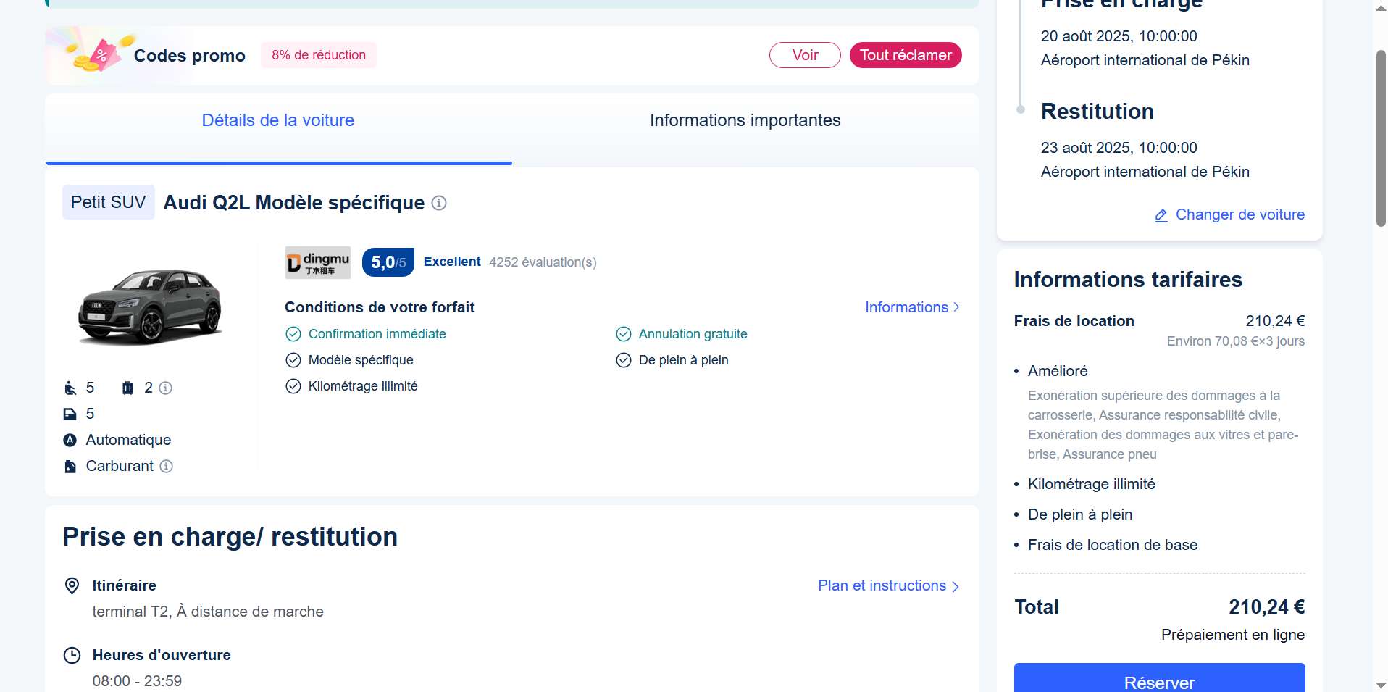The width and height of the screenshot is (1388, 692).
Task: Click the Kilométrage illimité check icon
Action: point(293,386)
